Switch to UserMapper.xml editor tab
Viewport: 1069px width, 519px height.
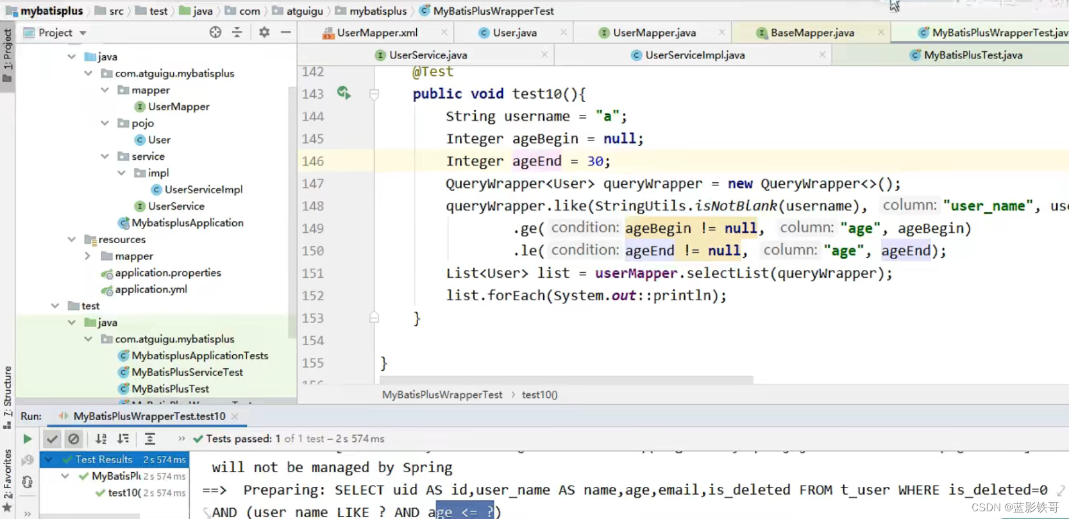(x=377, y=32)
